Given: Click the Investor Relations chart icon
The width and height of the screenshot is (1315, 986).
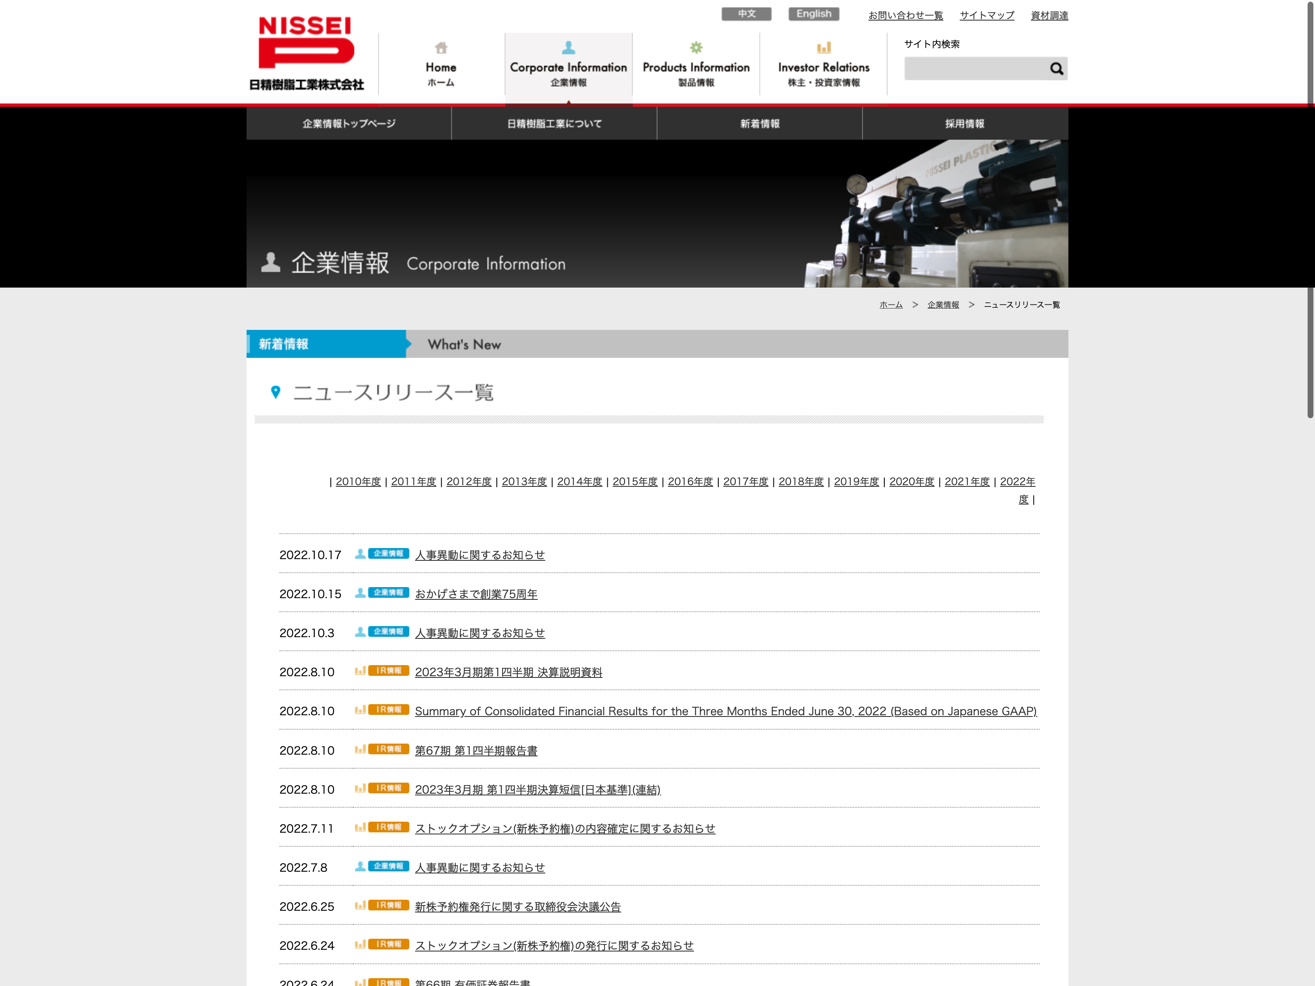Looking at the screenshot, I should click(824, 48).
